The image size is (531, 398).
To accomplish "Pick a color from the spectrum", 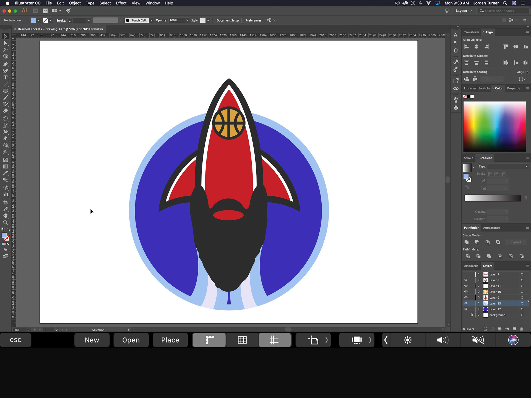I will pos(494,126).
